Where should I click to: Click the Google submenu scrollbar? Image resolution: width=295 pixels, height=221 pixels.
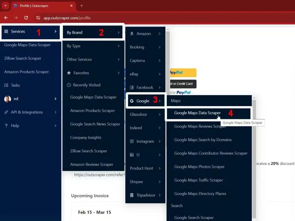(254, 159)
